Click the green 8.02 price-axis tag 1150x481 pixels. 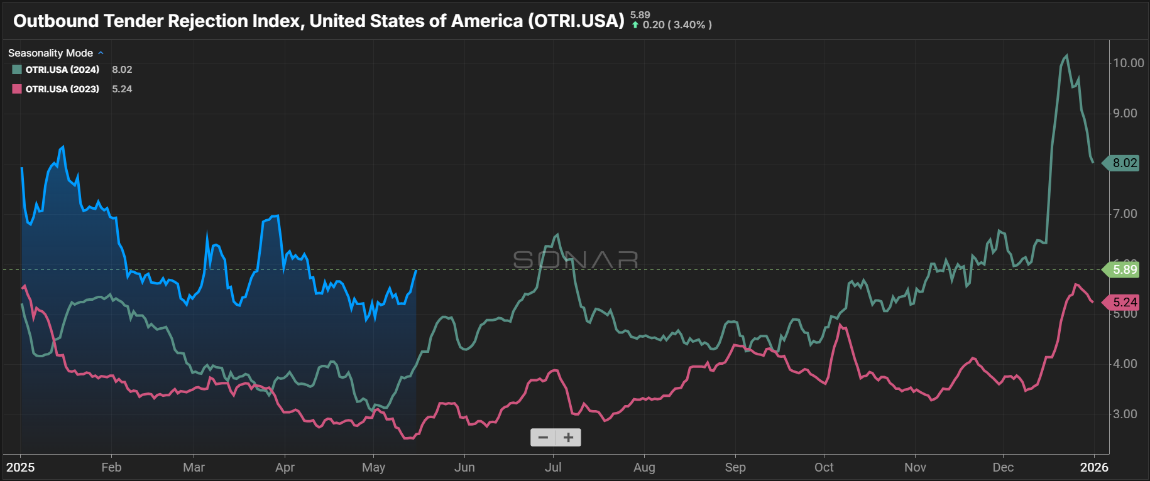click(1124, 163)
